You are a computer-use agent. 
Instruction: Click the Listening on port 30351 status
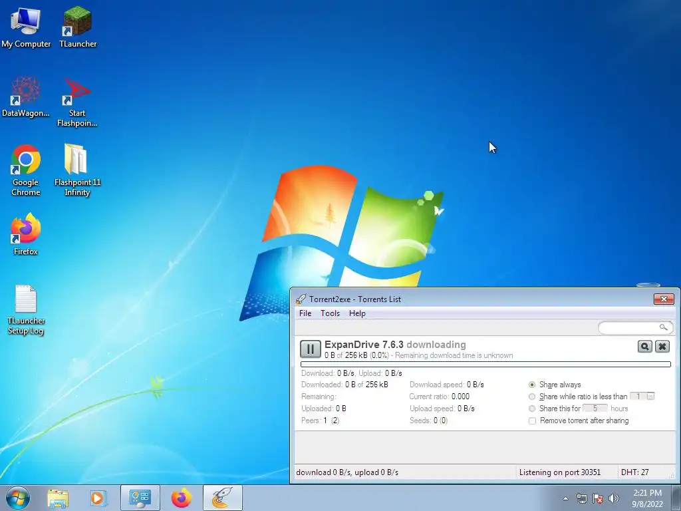point(559,472)
